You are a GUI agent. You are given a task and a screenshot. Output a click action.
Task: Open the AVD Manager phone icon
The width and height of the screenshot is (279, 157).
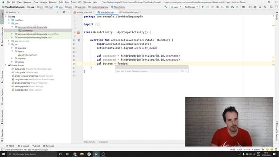260,7
